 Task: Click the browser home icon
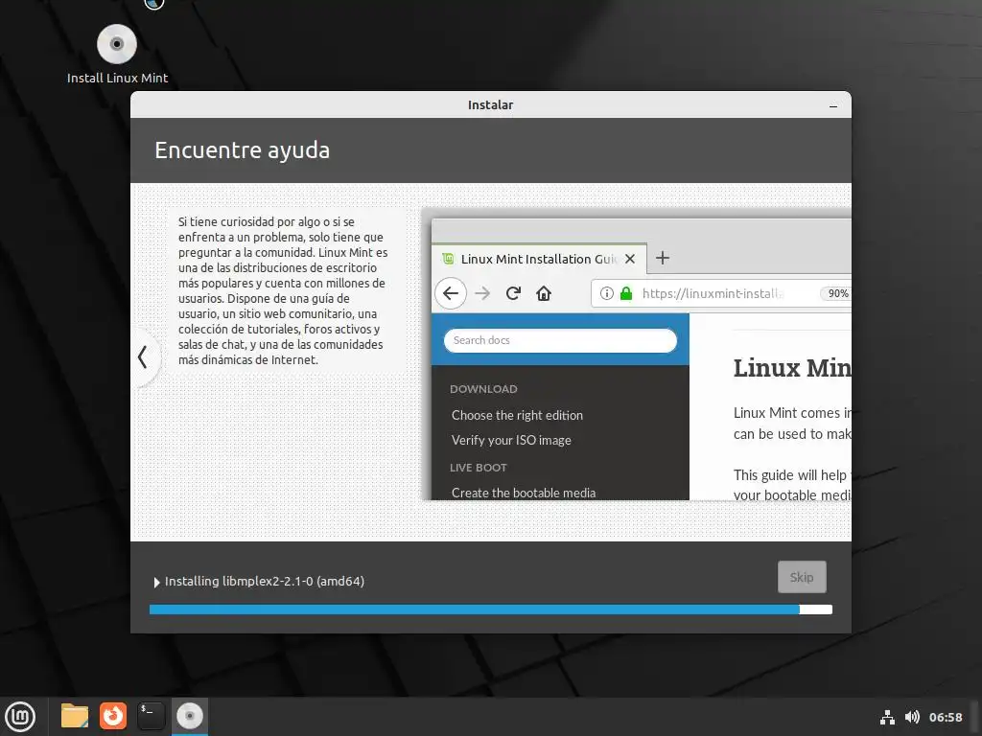544,293
